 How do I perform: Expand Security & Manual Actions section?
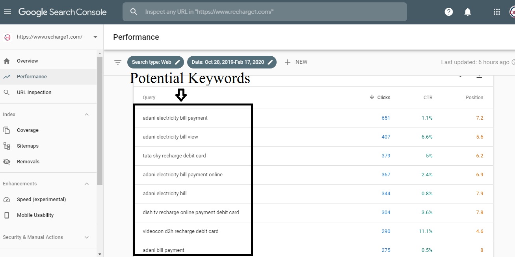point(87,237)
